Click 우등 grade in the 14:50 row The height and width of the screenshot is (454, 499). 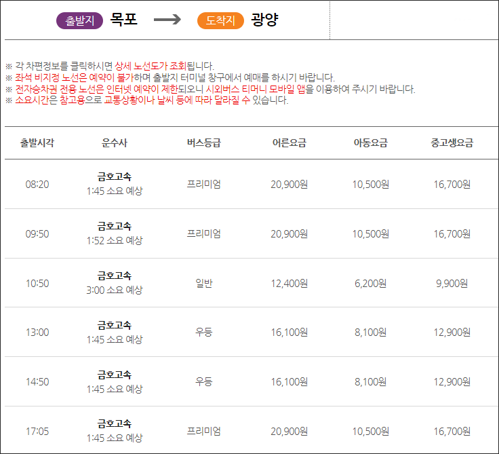(x=203, y=381)
